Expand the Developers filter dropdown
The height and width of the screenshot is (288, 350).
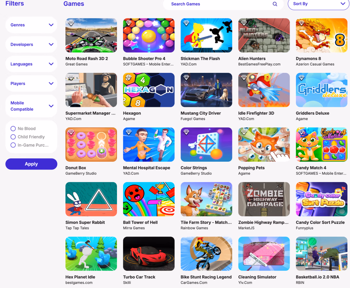(x=31, y=44)
